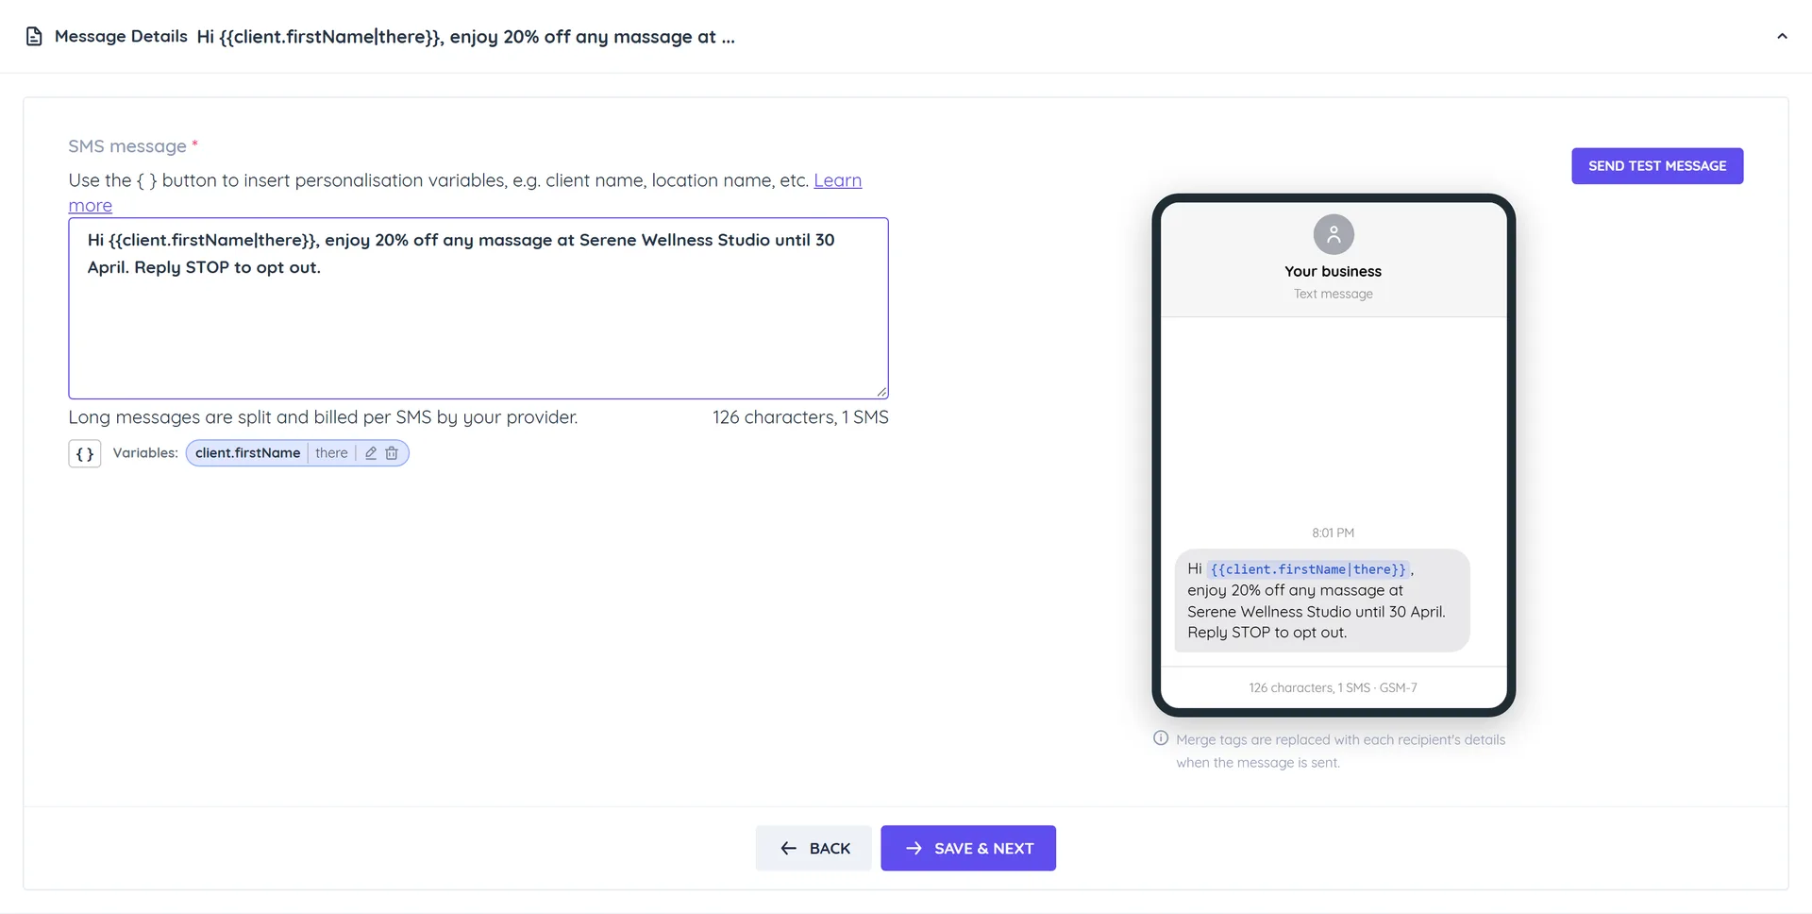Grab the text area resize handle
The image size is (1812, 914).
point(881,392)
